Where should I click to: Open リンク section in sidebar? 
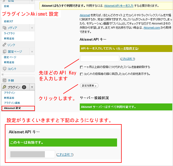coord(11,45)
